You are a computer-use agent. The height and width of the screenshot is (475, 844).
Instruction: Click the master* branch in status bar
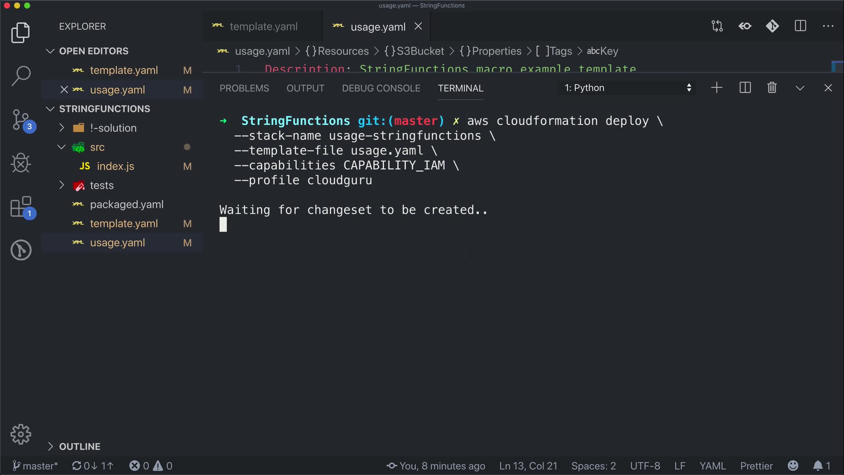tap(35, 466)
